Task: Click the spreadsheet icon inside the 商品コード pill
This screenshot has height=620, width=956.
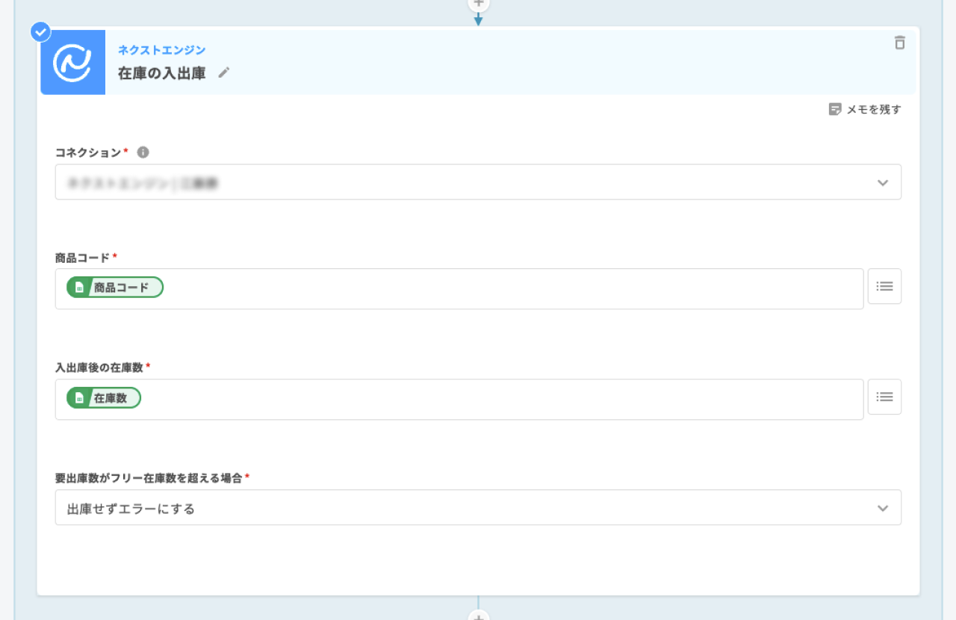Action: (x=79, y=288)
